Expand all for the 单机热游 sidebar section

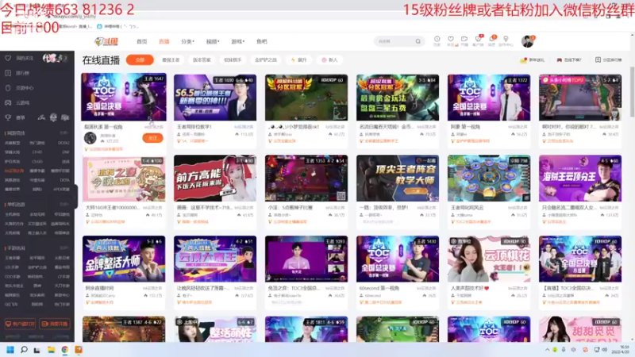point(63,205)
